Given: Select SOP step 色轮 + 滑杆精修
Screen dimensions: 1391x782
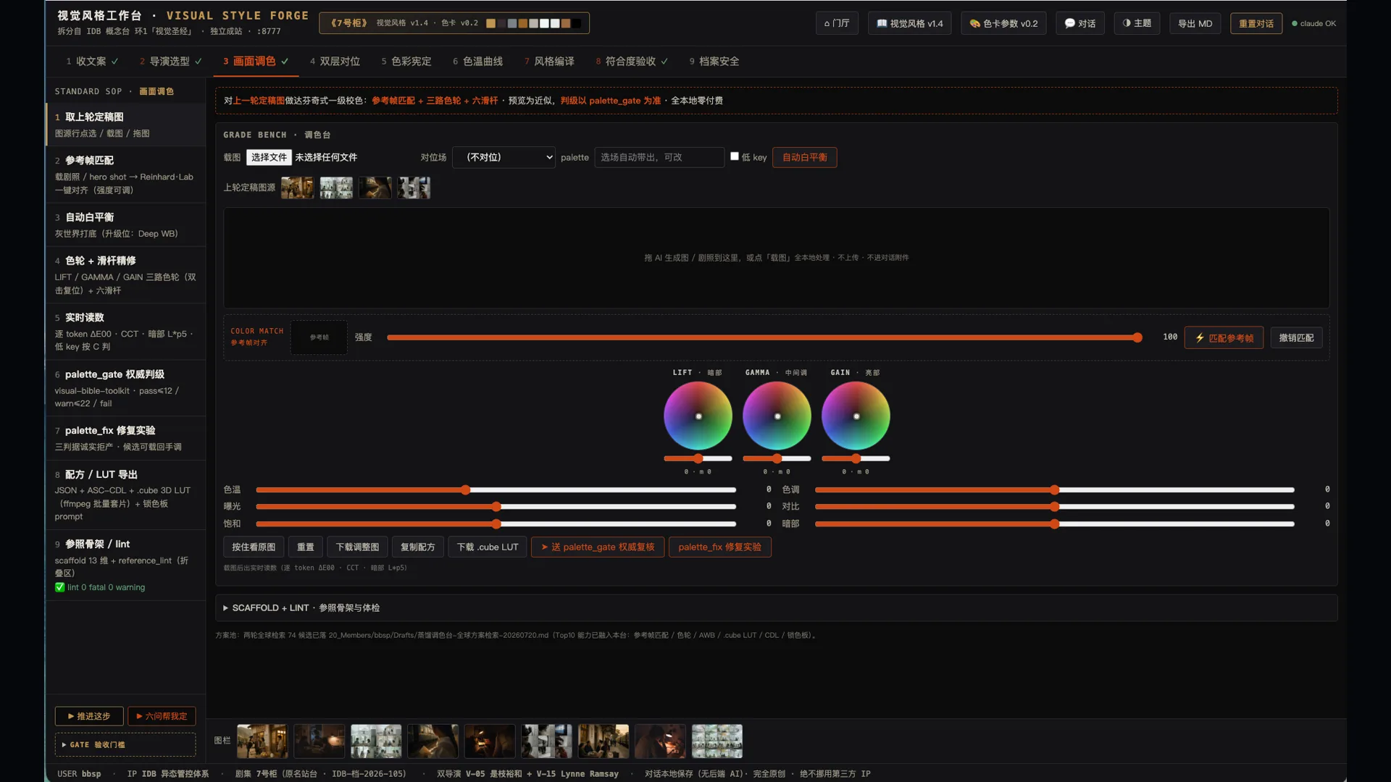Looking at the screenshot, I should [x=126, y=274].
